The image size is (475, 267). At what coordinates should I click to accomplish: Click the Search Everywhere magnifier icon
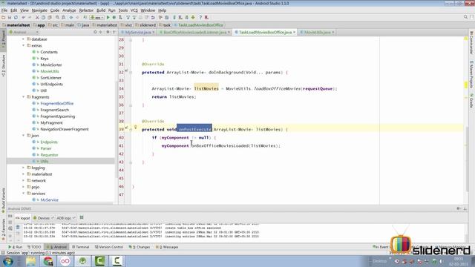[465, 17]
